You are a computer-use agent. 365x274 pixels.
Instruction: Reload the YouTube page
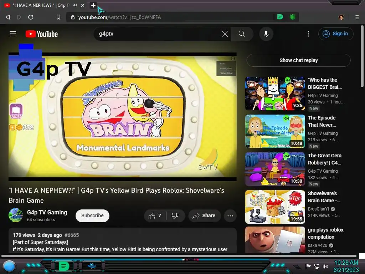point(31,17)
